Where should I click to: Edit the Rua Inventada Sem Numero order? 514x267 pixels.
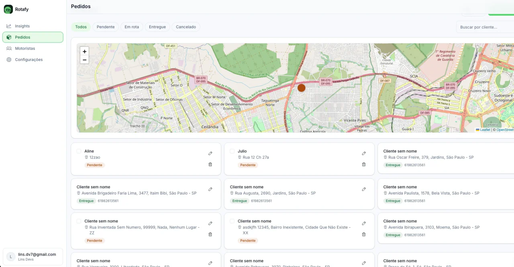pos(210,223)
